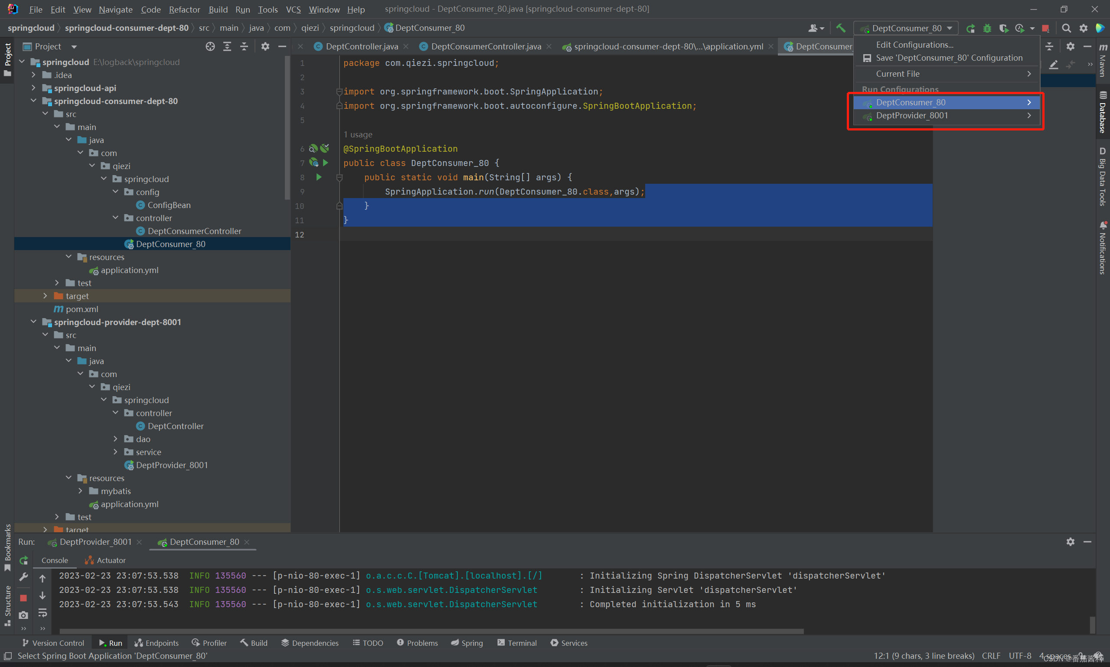Open Search Everywhere magnifier icon

[x=1066, y=28]
